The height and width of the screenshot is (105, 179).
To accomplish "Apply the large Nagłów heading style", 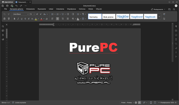I will pos(123,17).
